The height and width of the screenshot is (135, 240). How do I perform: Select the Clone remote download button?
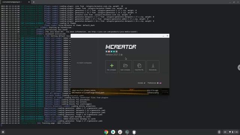tap(153, 67)
